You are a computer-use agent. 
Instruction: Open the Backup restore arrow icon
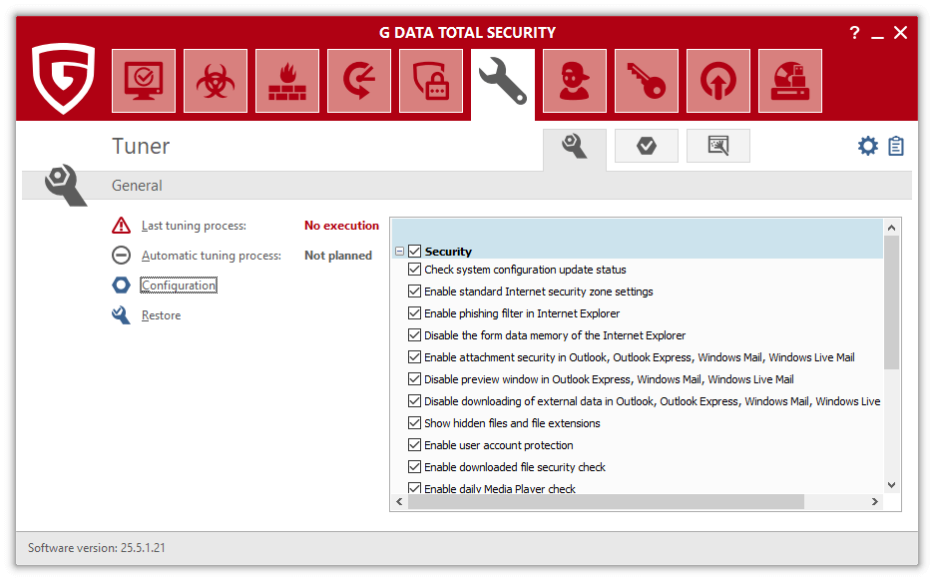point(359,81)
